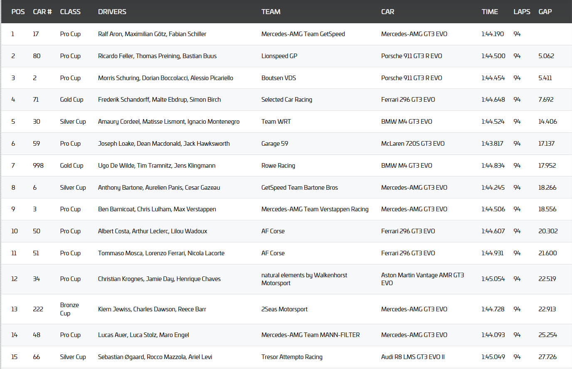Screen dimensions: 572x369
Task: Click the Garage 59 team cell
Action: (x=275, y=144)
